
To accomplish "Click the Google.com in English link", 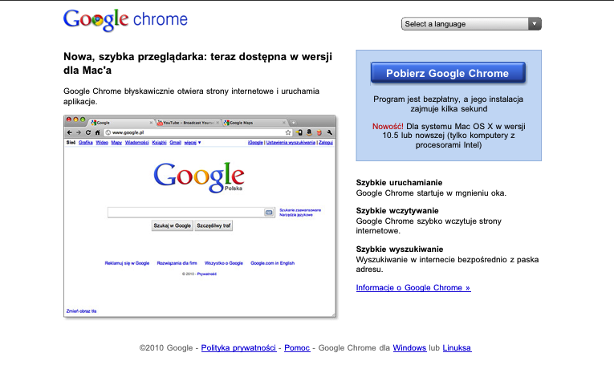I will click(273, 263).
